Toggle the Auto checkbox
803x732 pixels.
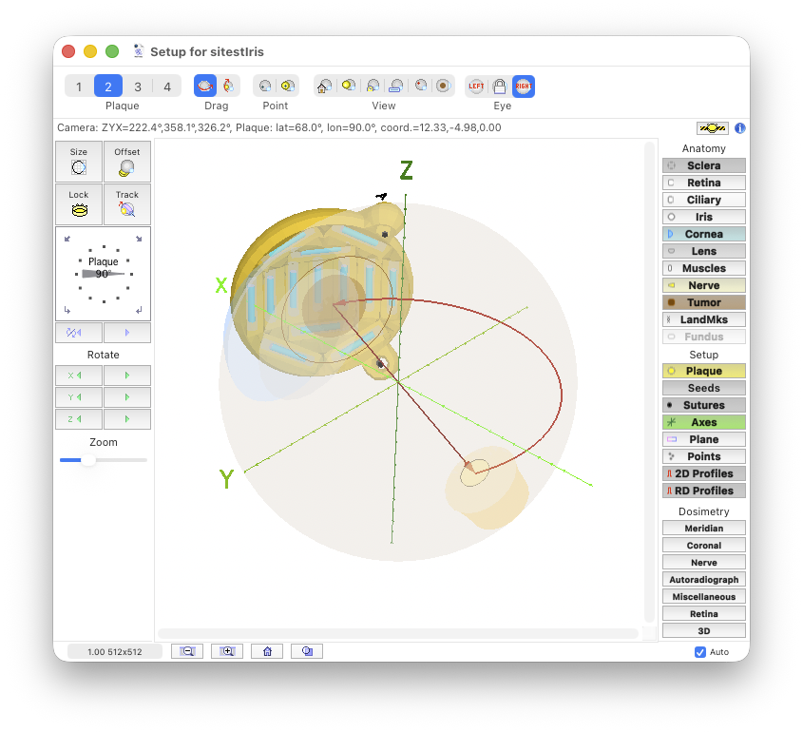pyautogui.click(x=700, y=652)
